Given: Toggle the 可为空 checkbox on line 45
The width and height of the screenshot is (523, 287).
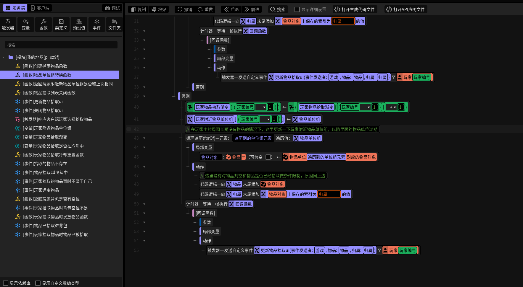Looking at the screenshot, I should (268, 157).
